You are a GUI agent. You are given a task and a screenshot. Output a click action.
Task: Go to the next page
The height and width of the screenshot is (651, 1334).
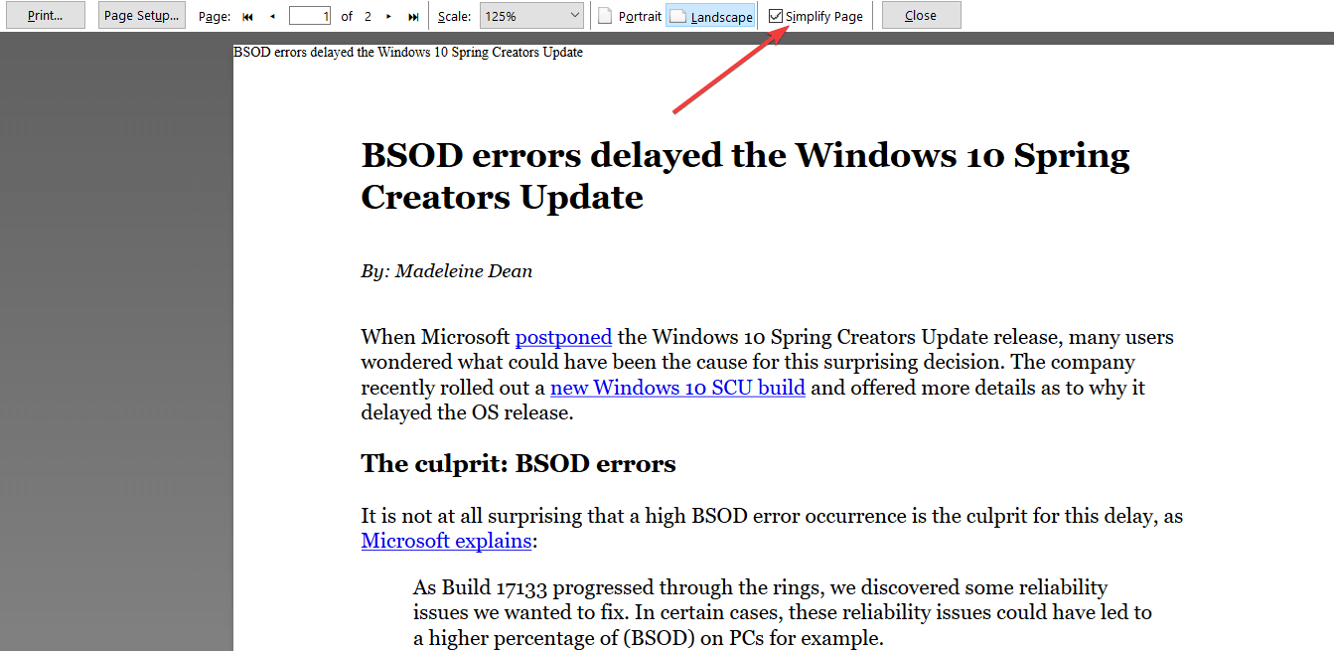(388, 16)
